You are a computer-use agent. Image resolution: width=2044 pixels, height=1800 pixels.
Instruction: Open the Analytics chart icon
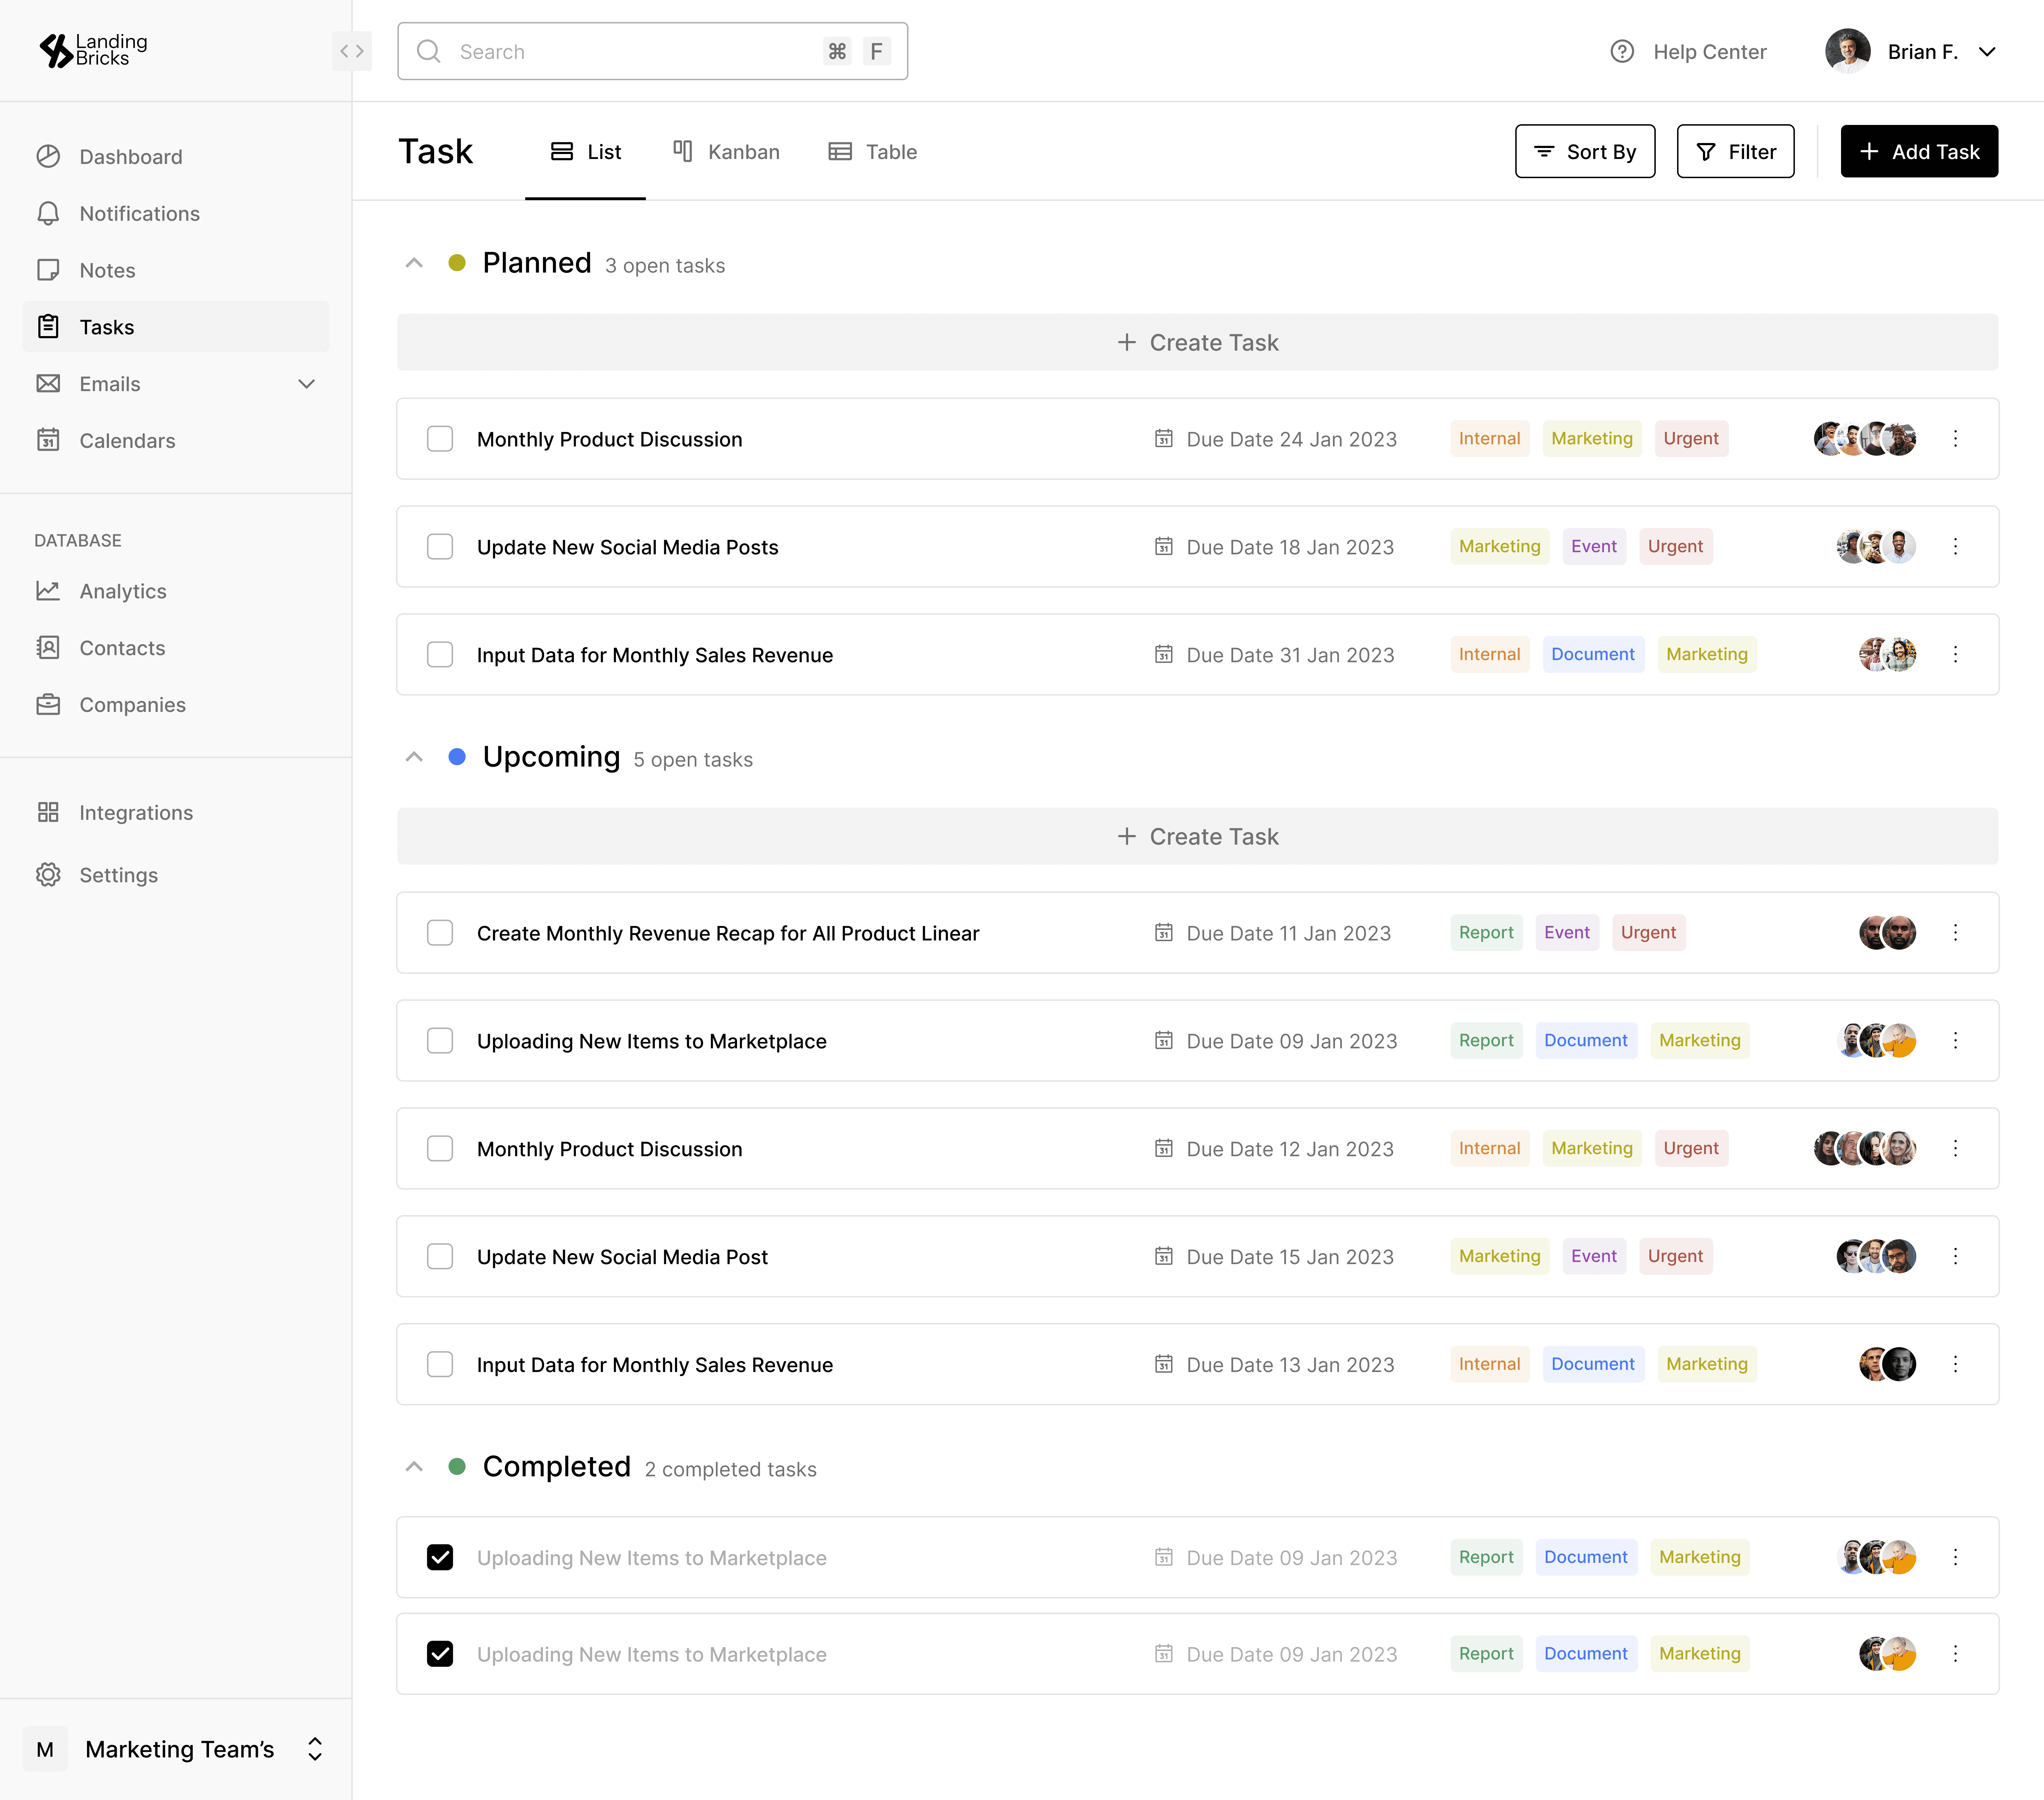click(x=48, y=591)
